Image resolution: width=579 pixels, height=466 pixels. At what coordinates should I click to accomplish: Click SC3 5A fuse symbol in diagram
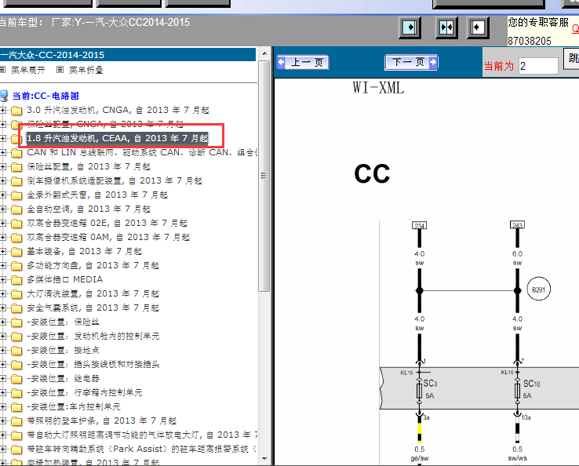(419, 391)
